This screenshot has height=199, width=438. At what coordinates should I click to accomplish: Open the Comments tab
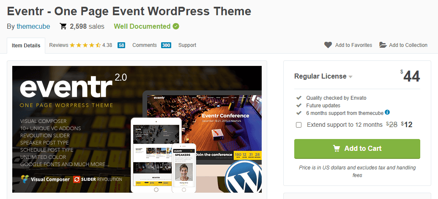coord(145,45)
